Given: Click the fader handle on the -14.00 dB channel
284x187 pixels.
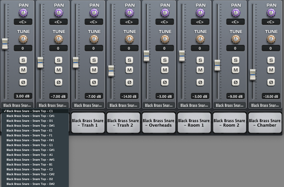Looking at the screenshot, I should coord(111,71).
